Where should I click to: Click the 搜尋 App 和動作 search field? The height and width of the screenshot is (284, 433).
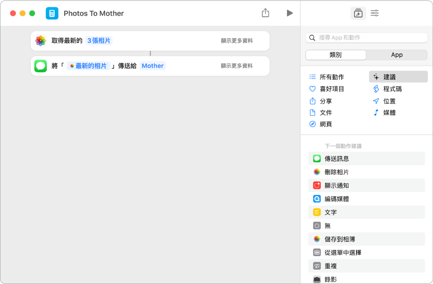366,38
